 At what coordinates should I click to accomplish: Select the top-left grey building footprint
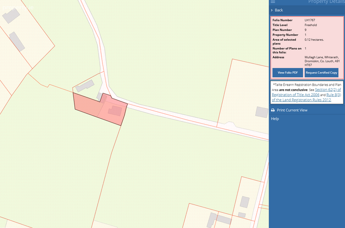pyautogui.click(x=11, y=15)
